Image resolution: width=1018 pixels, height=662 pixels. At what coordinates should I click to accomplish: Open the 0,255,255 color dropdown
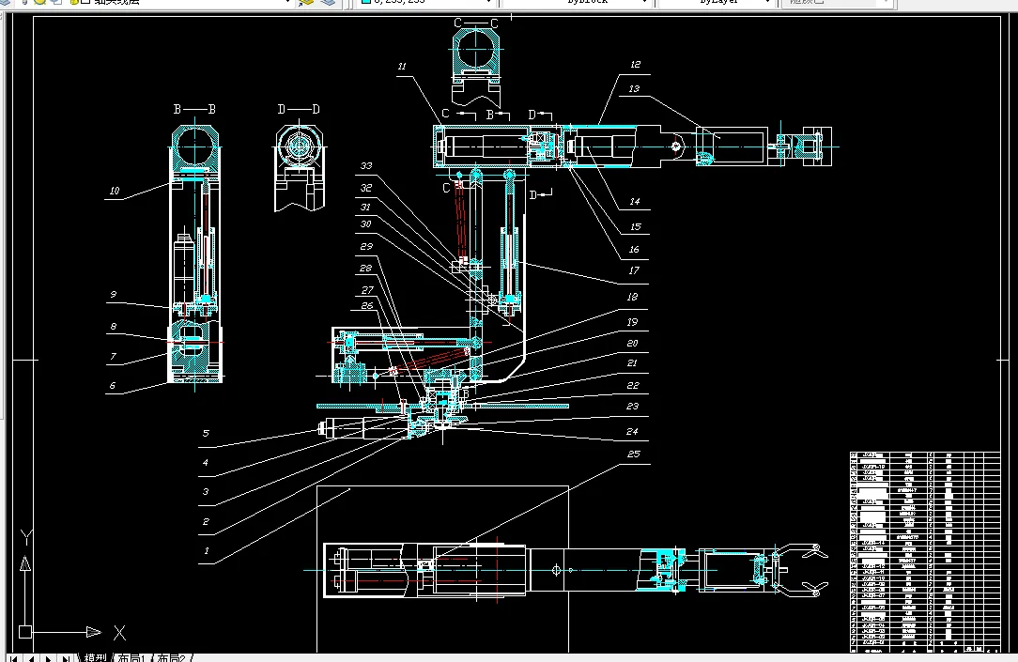(x=426, y=3)
